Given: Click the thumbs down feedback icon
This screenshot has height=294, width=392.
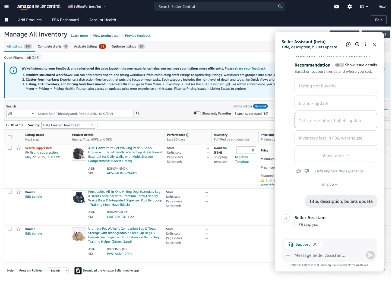Looking at the screenshot, I should (x=307, y=171).
